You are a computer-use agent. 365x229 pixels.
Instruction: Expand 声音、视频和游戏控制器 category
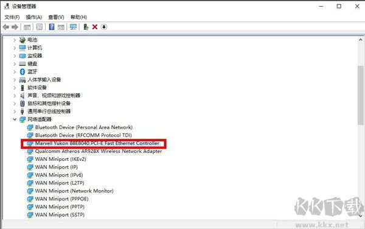pos(15,96)
